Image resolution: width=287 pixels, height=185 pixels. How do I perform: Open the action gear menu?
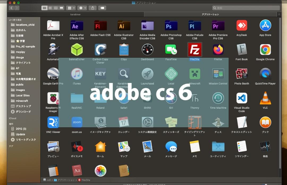pos(81,8)
